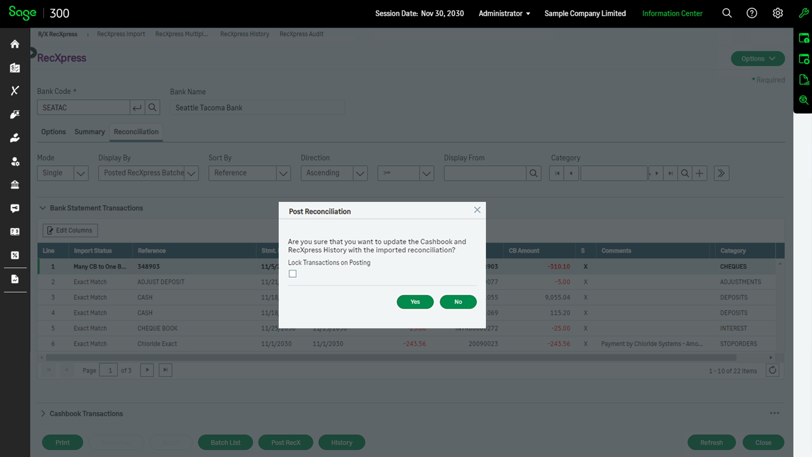Open the Mode dropdown showing Single

pos(63,173)
